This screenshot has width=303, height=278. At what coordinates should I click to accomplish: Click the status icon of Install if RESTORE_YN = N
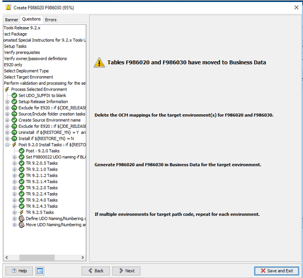[14, 139]
